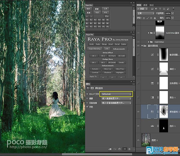Click the levels histogram icon on 色阶 1
Viewport: 180px width, 156px height.
pyautogui.click(x=152, y=126)
